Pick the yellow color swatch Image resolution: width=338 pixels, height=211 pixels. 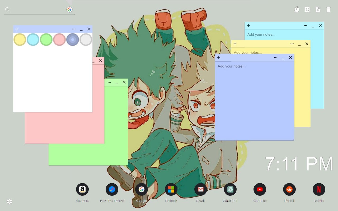click(x=20, y=40)
